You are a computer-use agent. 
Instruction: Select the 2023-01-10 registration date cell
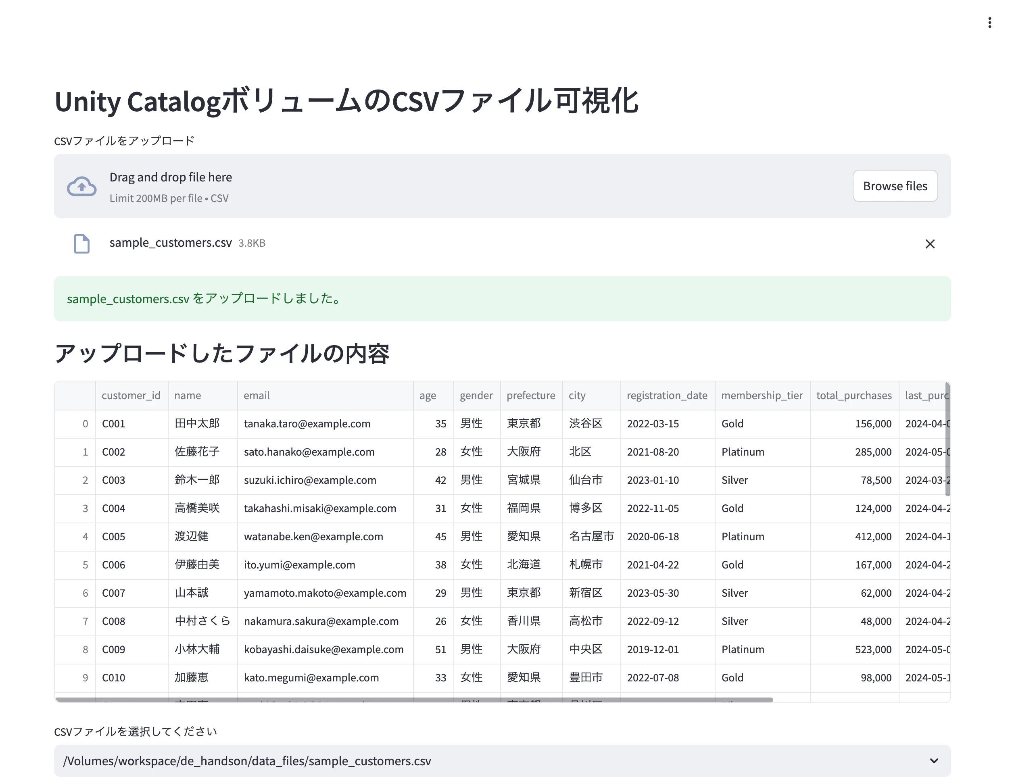click(668, 480)
